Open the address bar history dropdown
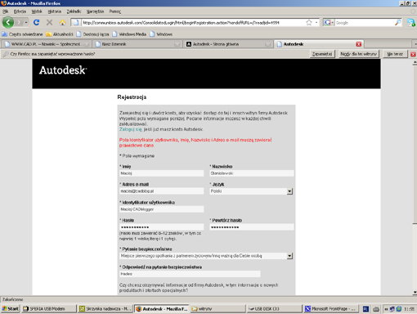Viewport: 417px width, 314px height. tap(316, 23)
